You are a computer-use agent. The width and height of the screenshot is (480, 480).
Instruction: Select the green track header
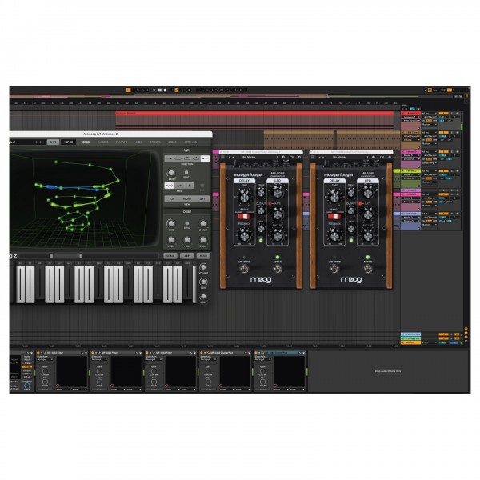(x=410, y=171)
